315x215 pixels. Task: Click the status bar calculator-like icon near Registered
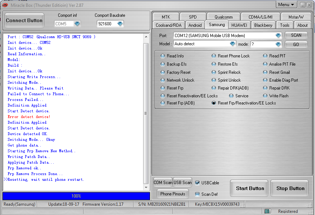[267, 211]
